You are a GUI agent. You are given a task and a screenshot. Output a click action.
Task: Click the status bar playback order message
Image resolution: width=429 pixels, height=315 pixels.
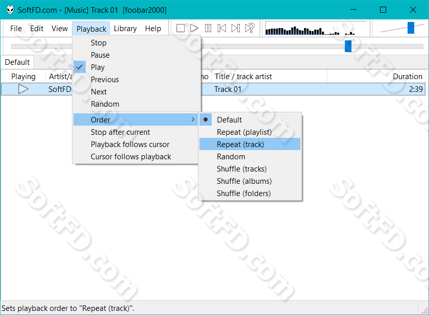coord(68,308)
